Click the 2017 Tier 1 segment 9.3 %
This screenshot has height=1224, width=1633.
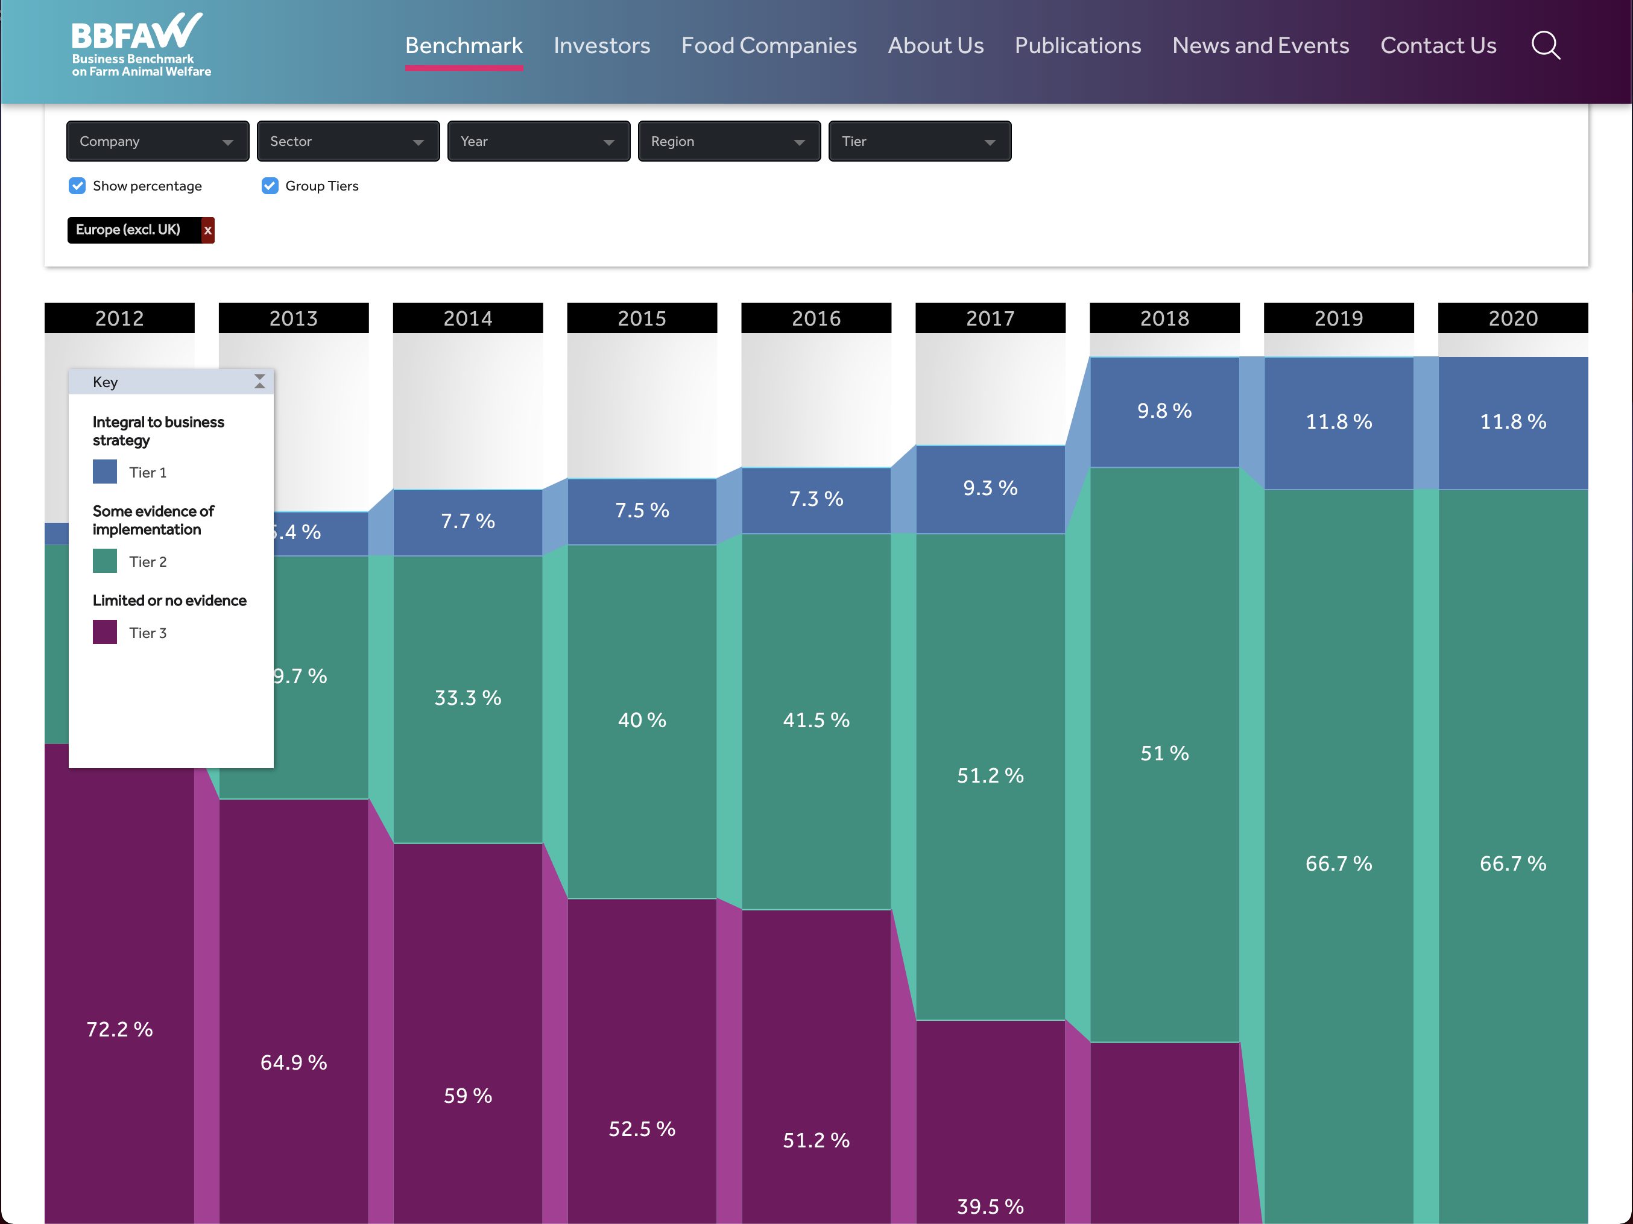click(x=991, y=489)
